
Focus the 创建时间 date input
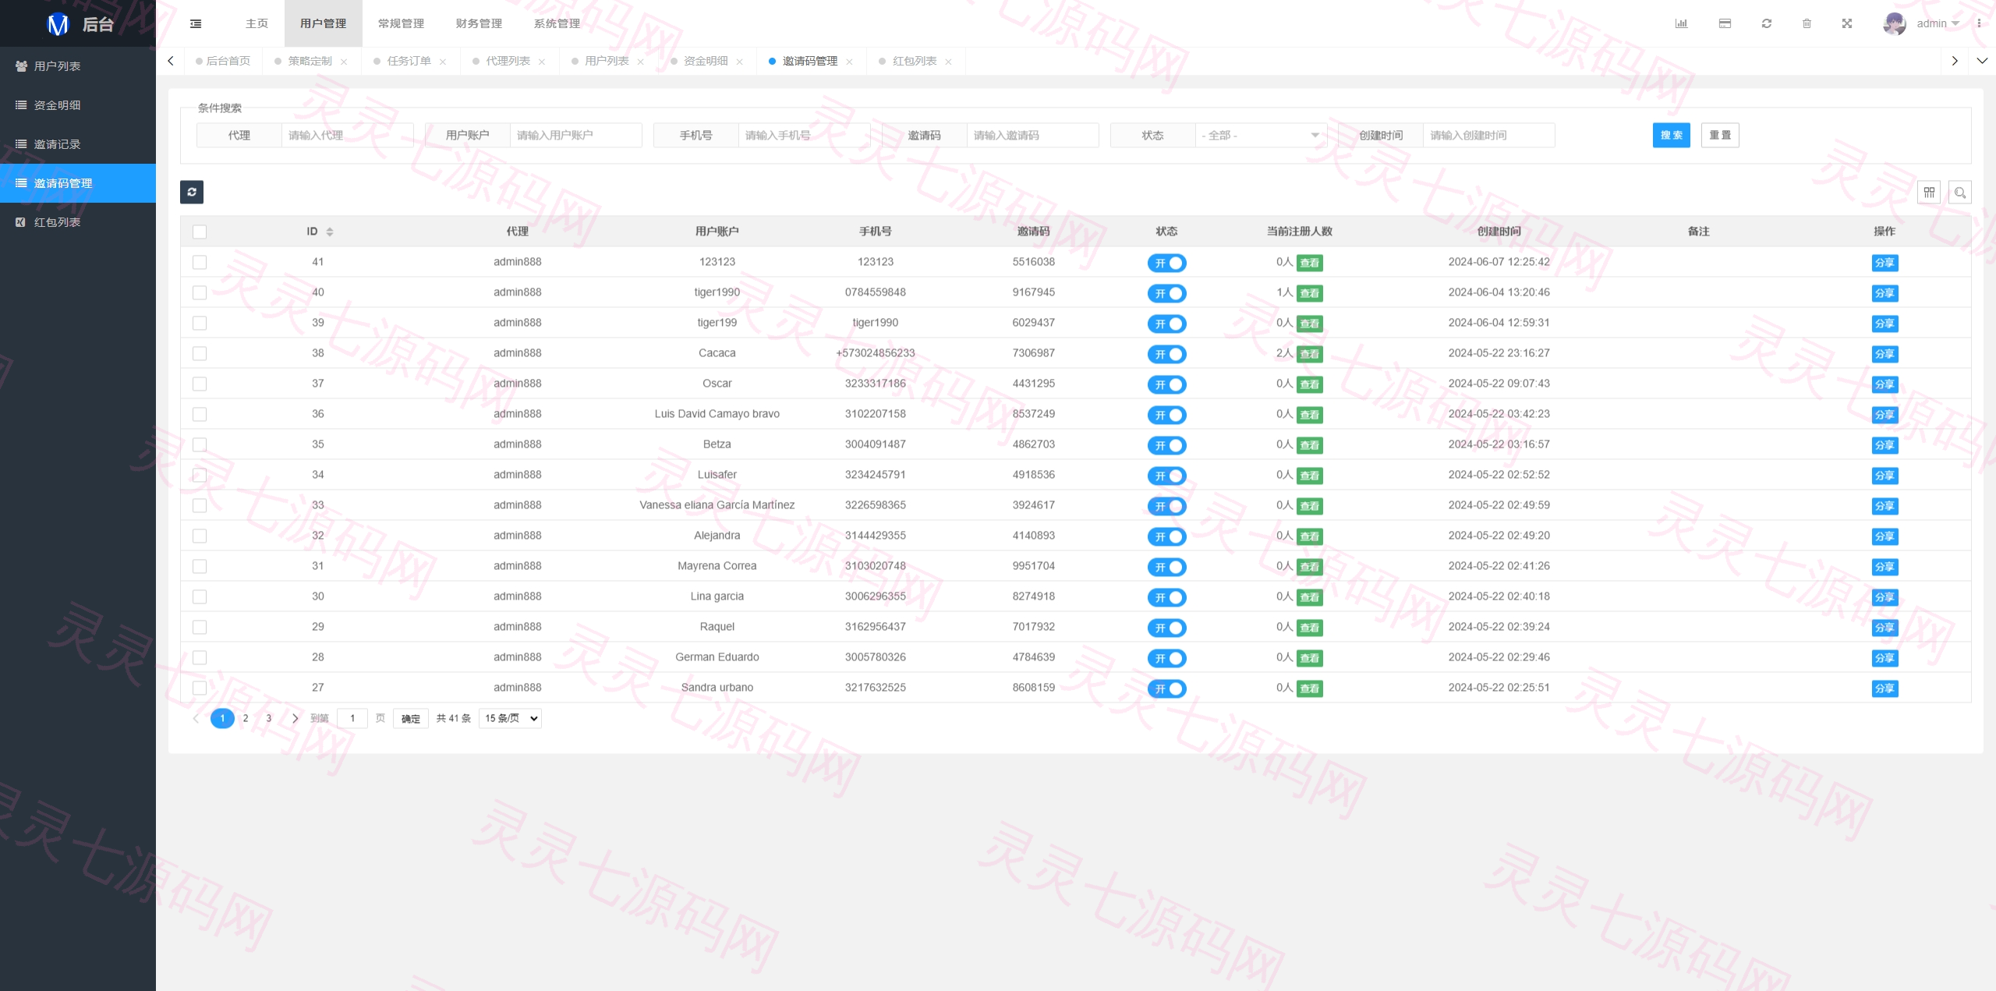[x=1489, y=135]
